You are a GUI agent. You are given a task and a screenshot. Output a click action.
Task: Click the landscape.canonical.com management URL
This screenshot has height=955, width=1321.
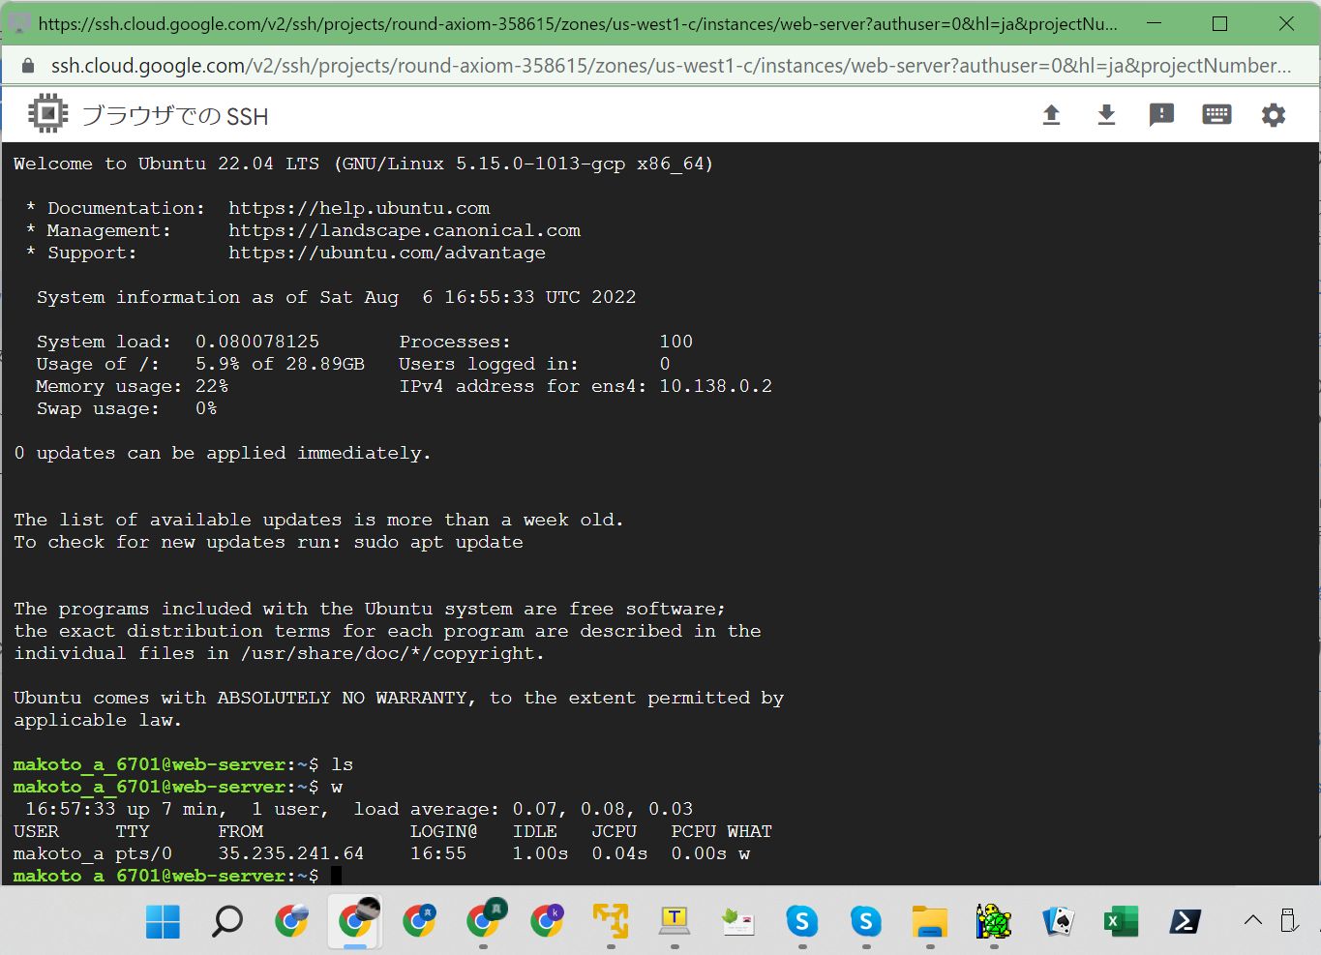[405, 230]
